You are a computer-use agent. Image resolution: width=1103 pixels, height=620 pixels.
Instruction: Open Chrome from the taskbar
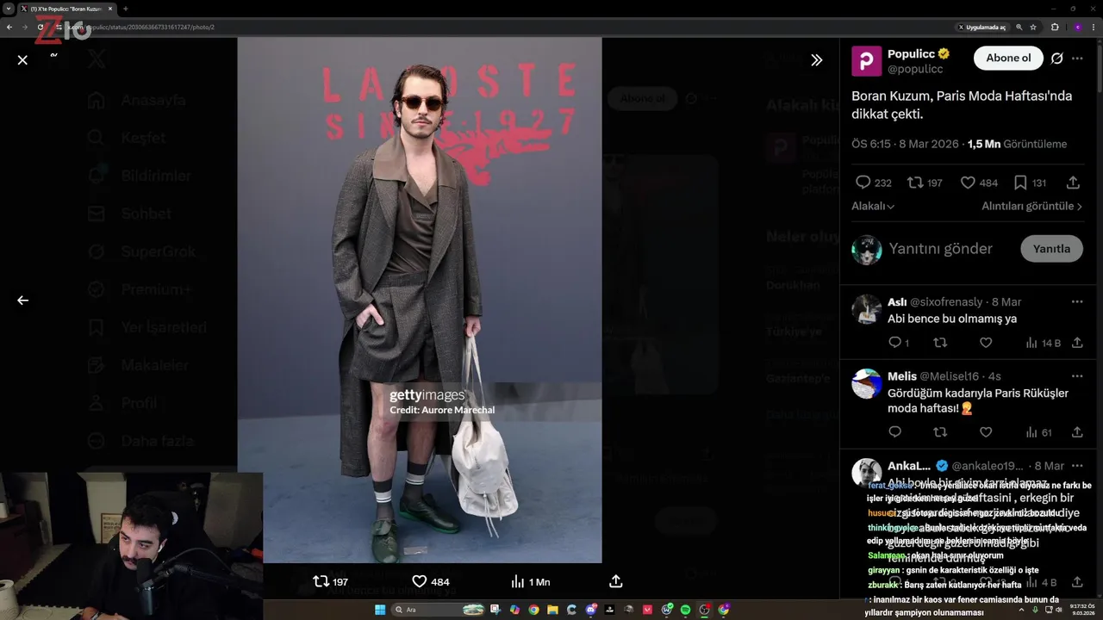point(533,610)
